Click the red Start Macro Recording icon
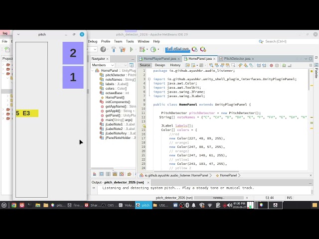319x239 pixels. [x=271, y=65]
